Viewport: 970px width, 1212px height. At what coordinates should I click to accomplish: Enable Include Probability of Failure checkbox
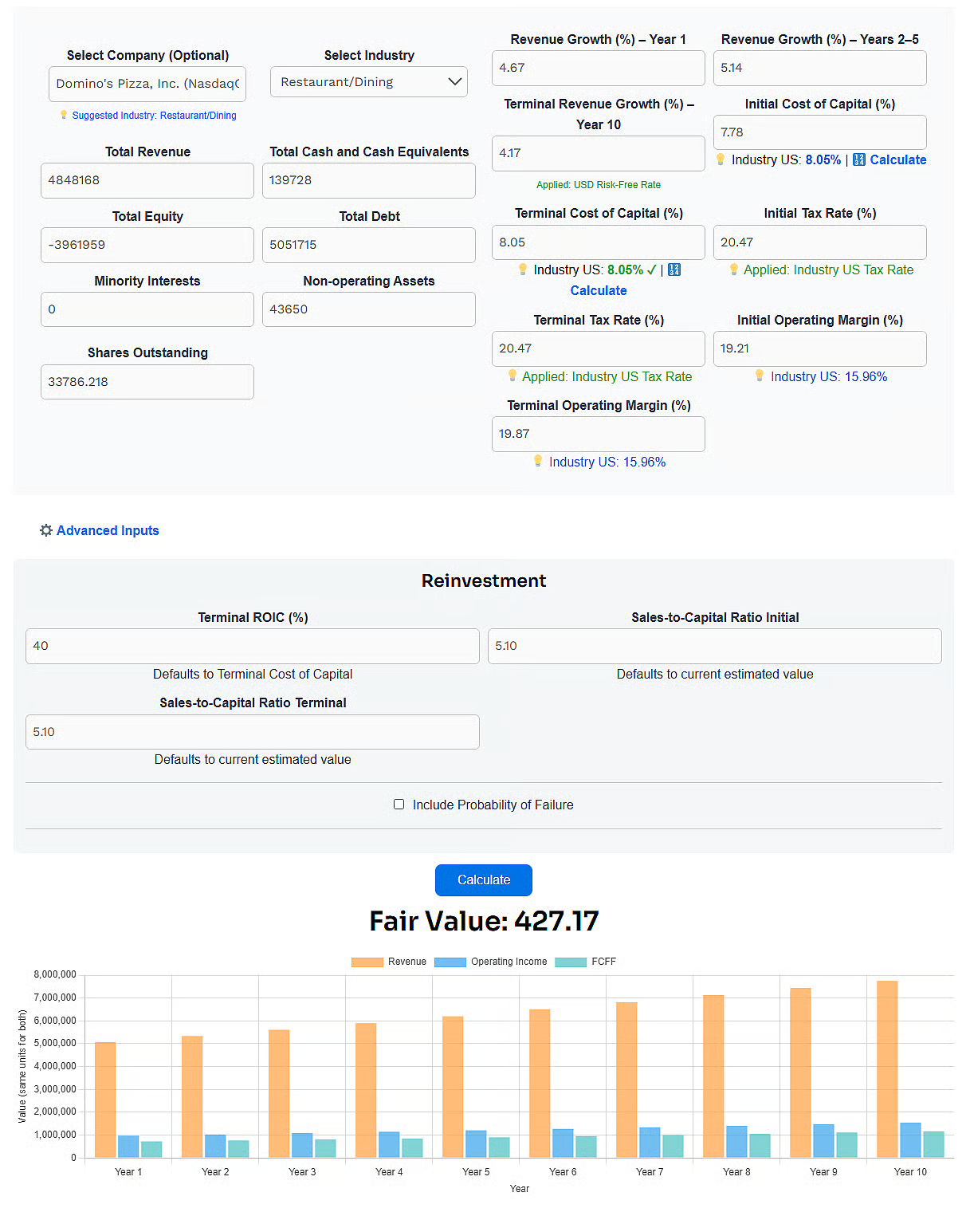(x=399, y=805)
